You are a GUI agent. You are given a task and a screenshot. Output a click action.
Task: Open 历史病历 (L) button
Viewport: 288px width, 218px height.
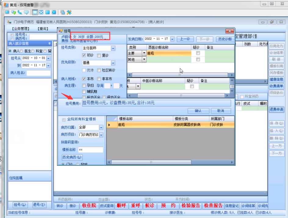(x=72, y=157)
